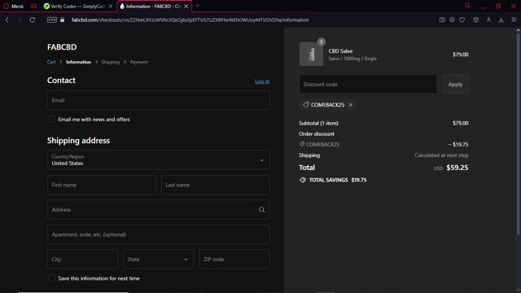
Task: Toggle the VPN badge in address bar
Action: pos(52,20)
